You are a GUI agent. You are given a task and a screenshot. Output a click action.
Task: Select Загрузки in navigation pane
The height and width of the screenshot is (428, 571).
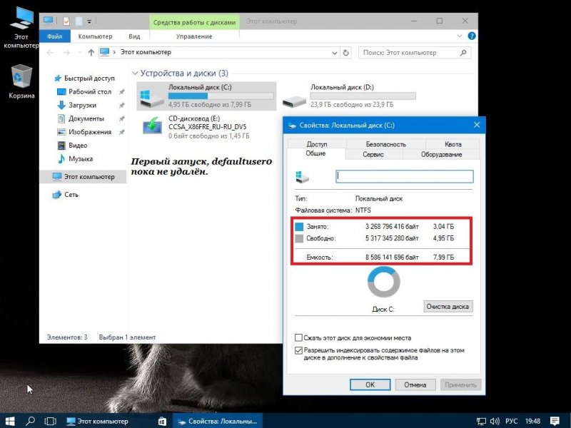pos(82,105)
